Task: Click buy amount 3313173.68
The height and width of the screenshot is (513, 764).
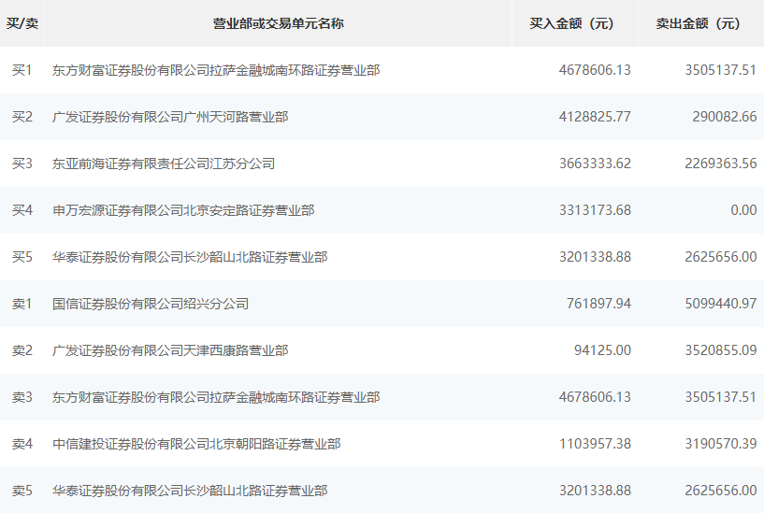Action: (x=595, y=210)
